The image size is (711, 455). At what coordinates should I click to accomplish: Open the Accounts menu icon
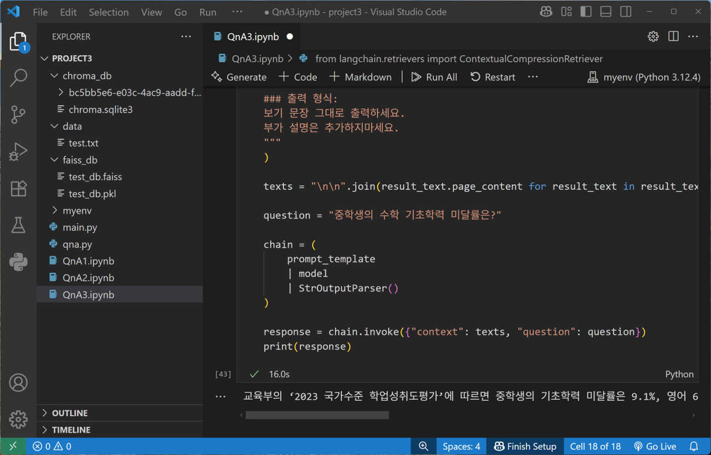pos(18,383)
